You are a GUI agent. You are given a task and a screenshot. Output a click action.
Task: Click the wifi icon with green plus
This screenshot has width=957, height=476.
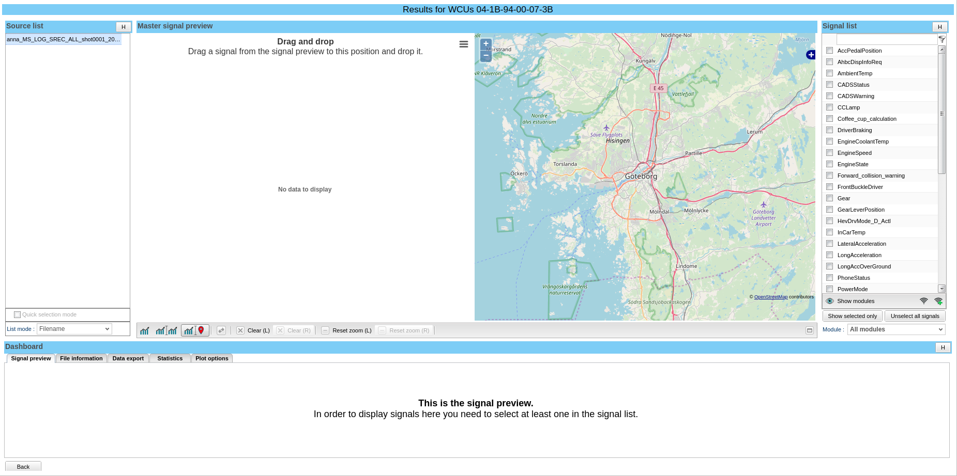tap(938, 301)
